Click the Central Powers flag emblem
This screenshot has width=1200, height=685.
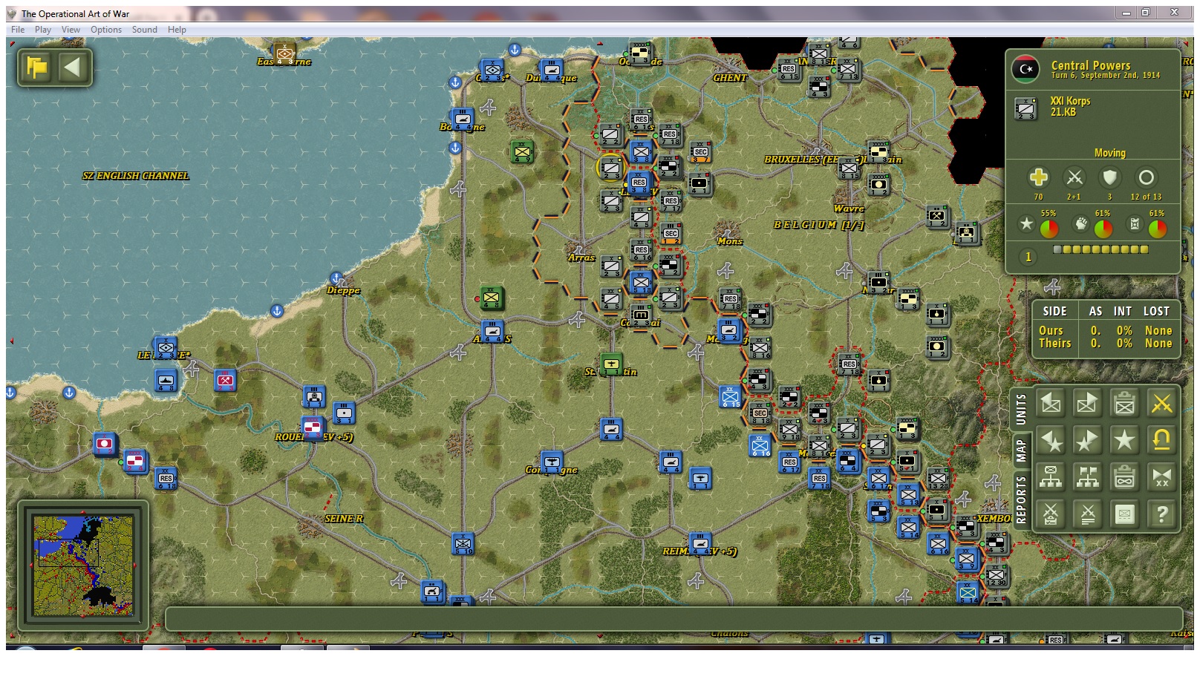[1025, 69]
